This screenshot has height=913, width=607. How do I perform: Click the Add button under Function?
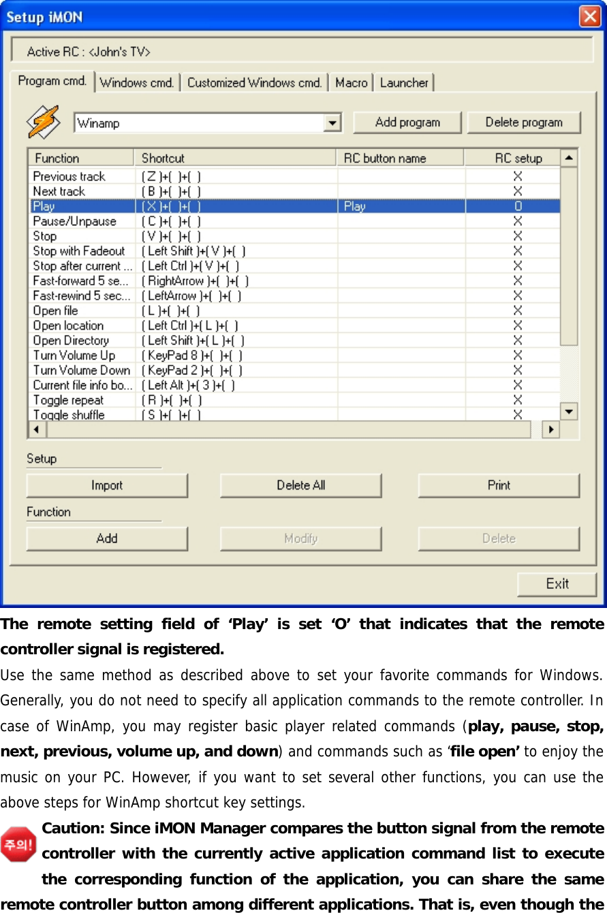pyautogui.click(x=106, y=538)
